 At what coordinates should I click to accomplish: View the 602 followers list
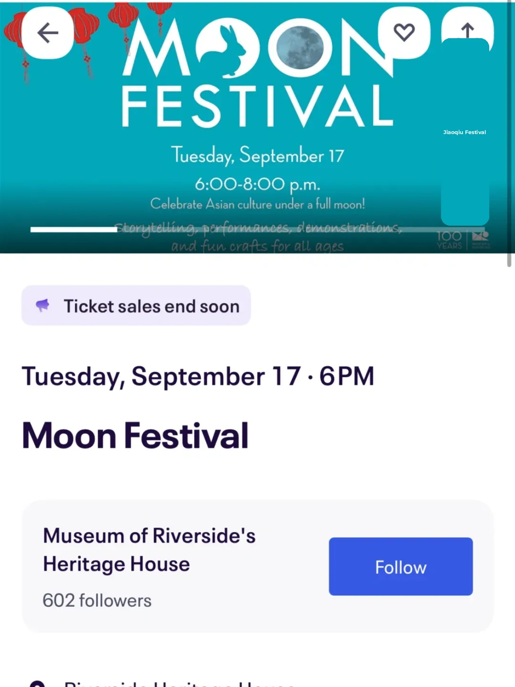[x=96, y=600]
